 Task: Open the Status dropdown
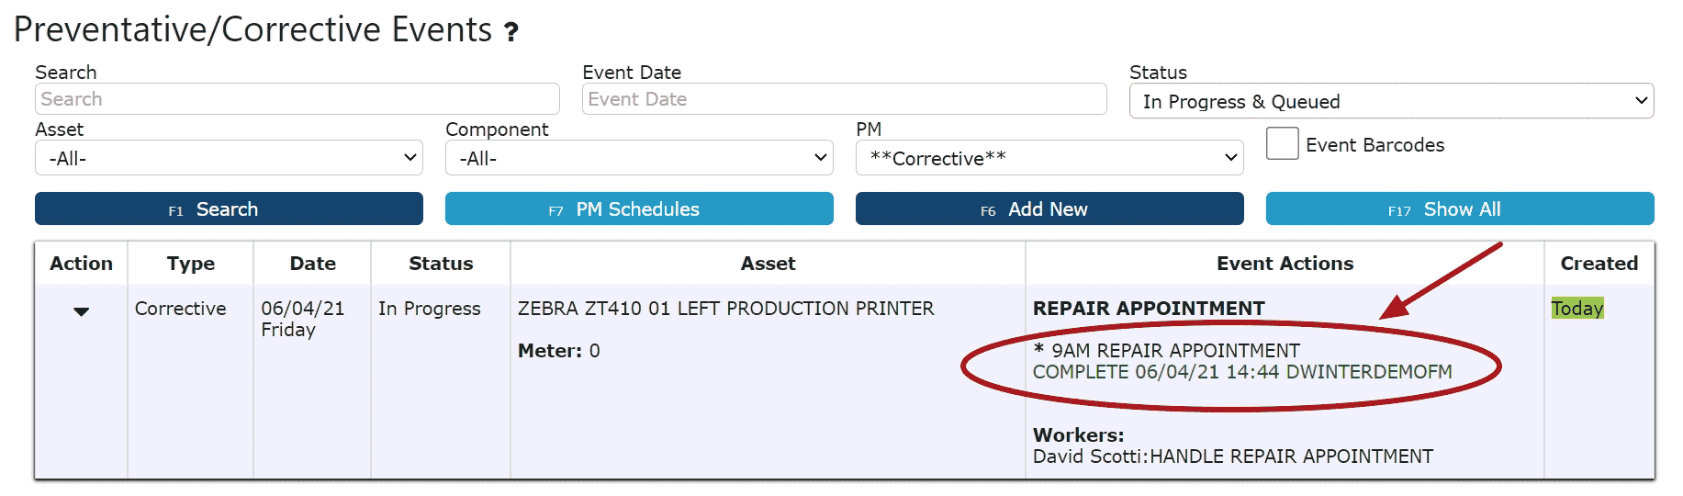(1390, 101)
